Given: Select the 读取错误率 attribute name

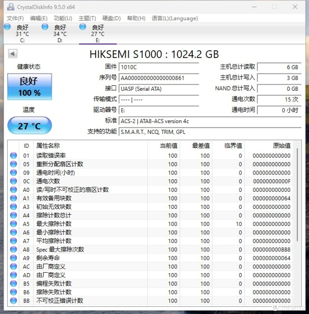Looking at the screenshot, I should [x=51, y=155].
